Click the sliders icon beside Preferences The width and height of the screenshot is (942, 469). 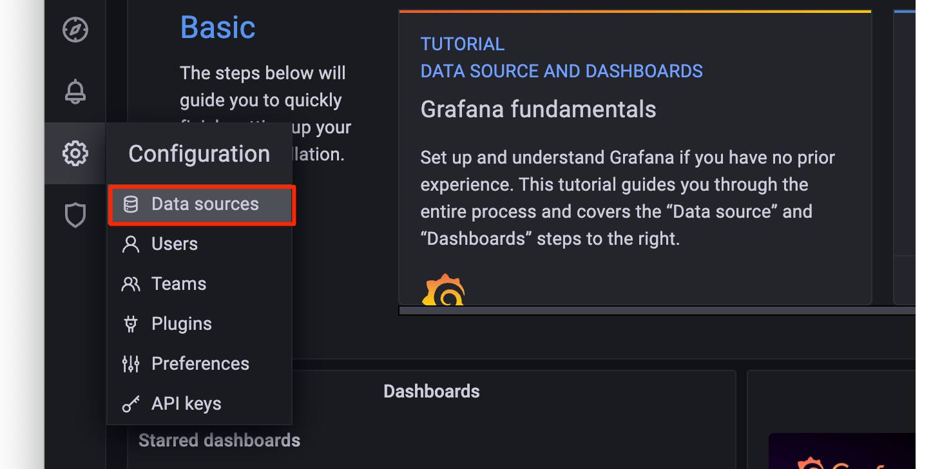[x=131, y=363]
